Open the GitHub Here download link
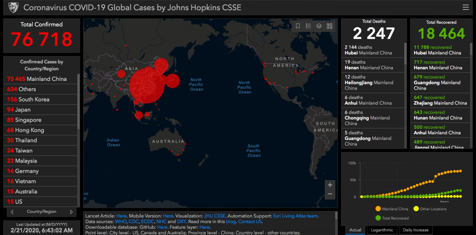Image resolution: width=476 pixels, height=235 pixels. (162, 227)
